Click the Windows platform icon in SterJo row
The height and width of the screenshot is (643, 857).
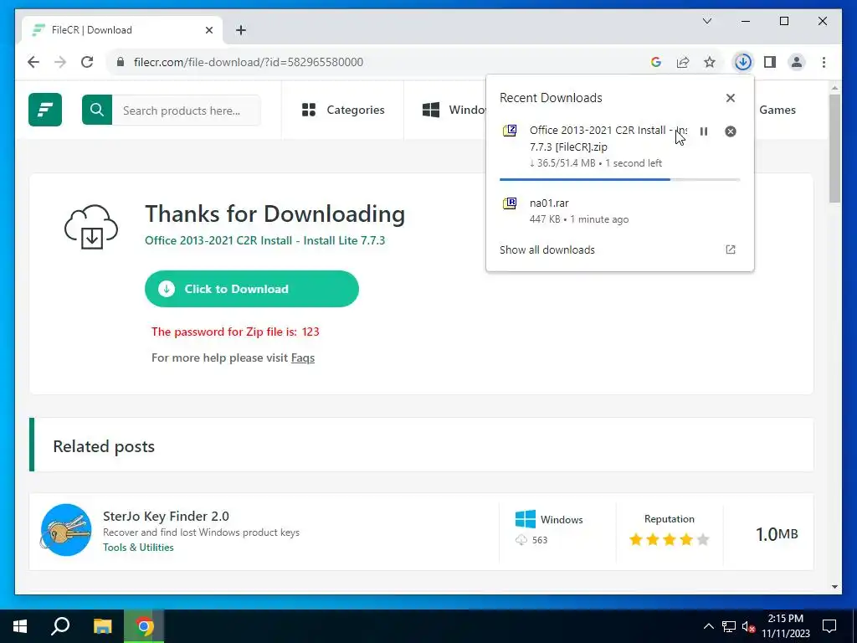tap(526, 519)
